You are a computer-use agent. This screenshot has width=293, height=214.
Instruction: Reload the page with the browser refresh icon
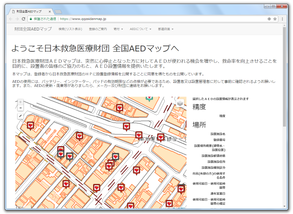tap(23, 19)
